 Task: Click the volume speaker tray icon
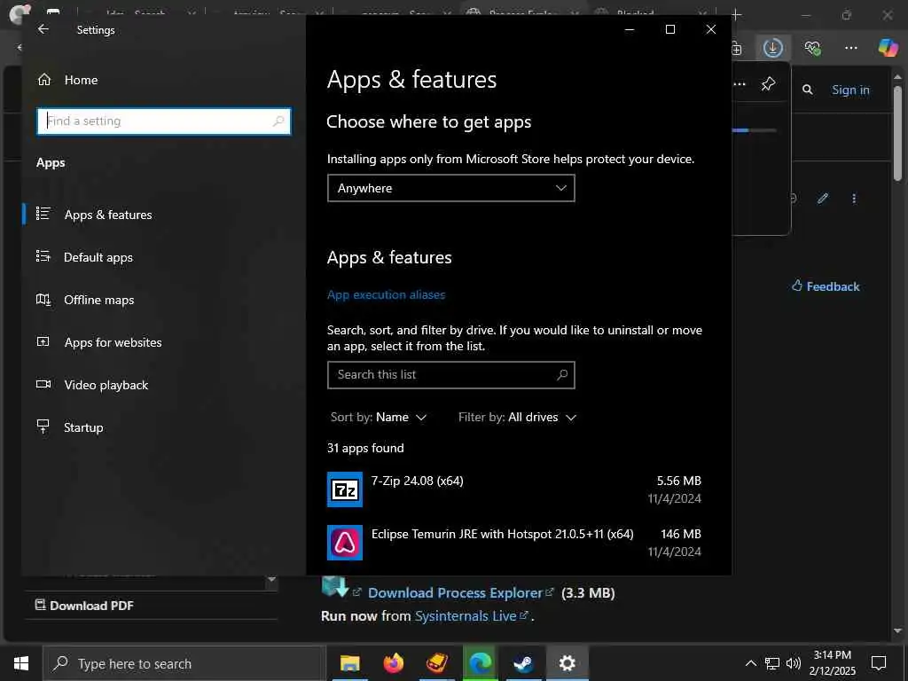(x=794, y=663)
